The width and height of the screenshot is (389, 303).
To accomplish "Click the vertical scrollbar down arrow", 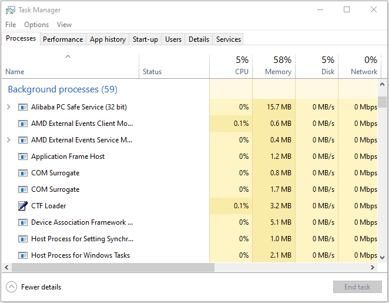I will [383, 258].
